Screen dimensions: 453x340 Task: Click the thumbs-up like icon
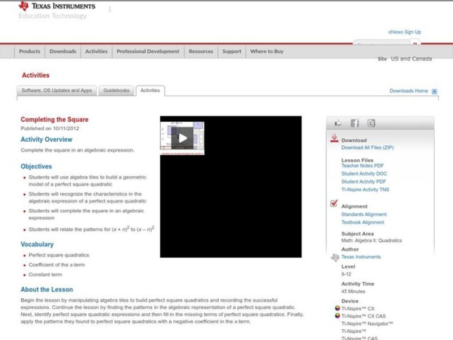338,123
